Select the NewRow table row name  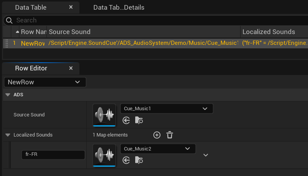(33, 43)
